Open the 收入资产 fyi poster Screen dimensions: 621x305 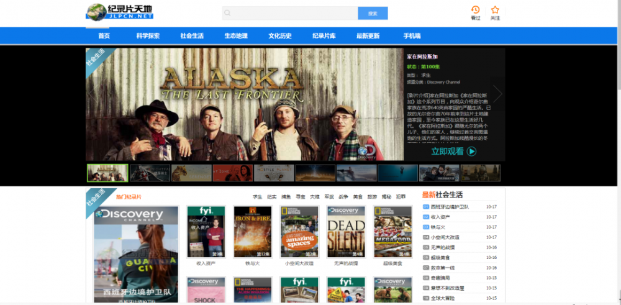(206, 232)
